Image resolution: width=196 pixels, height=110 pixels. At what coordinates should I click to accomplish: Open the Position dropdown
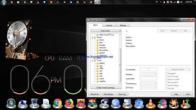point(148,74)
